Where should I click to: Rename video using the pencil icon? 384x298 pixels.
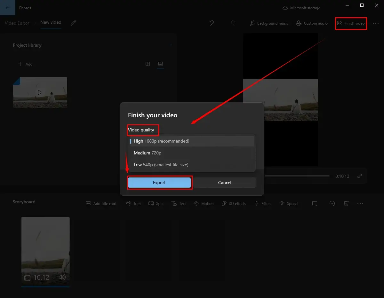point(73,23)
